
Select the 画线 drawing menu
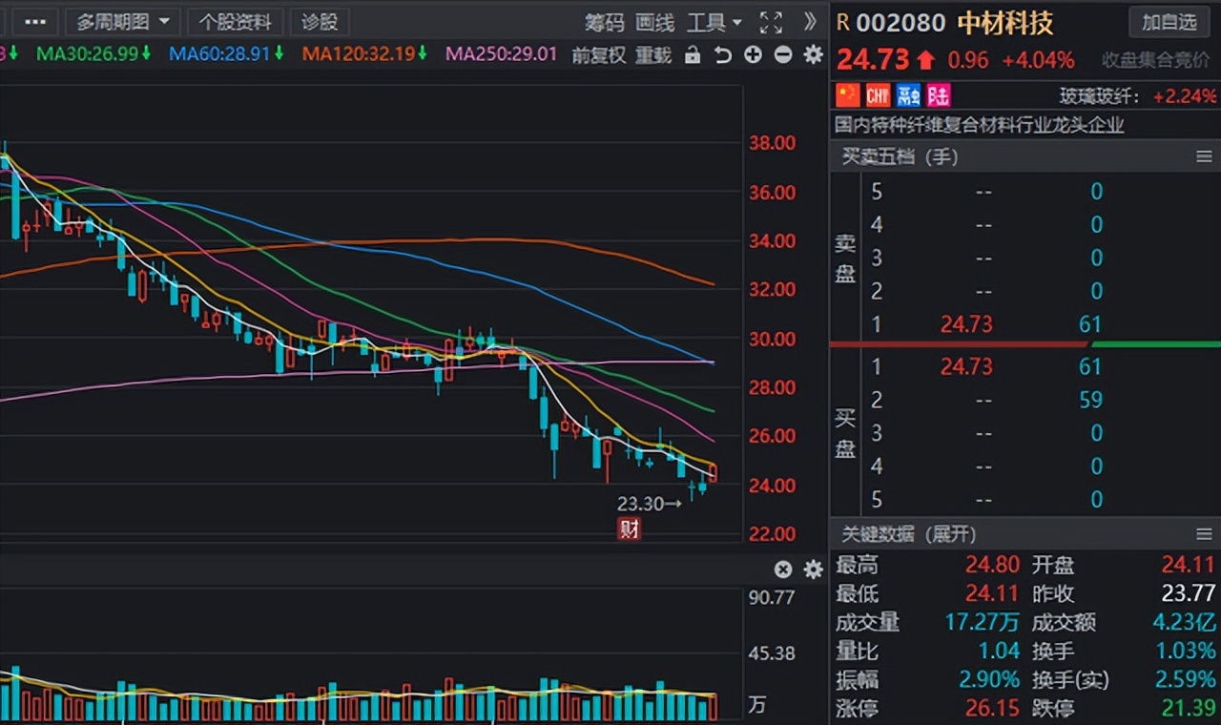coord(655,22)
